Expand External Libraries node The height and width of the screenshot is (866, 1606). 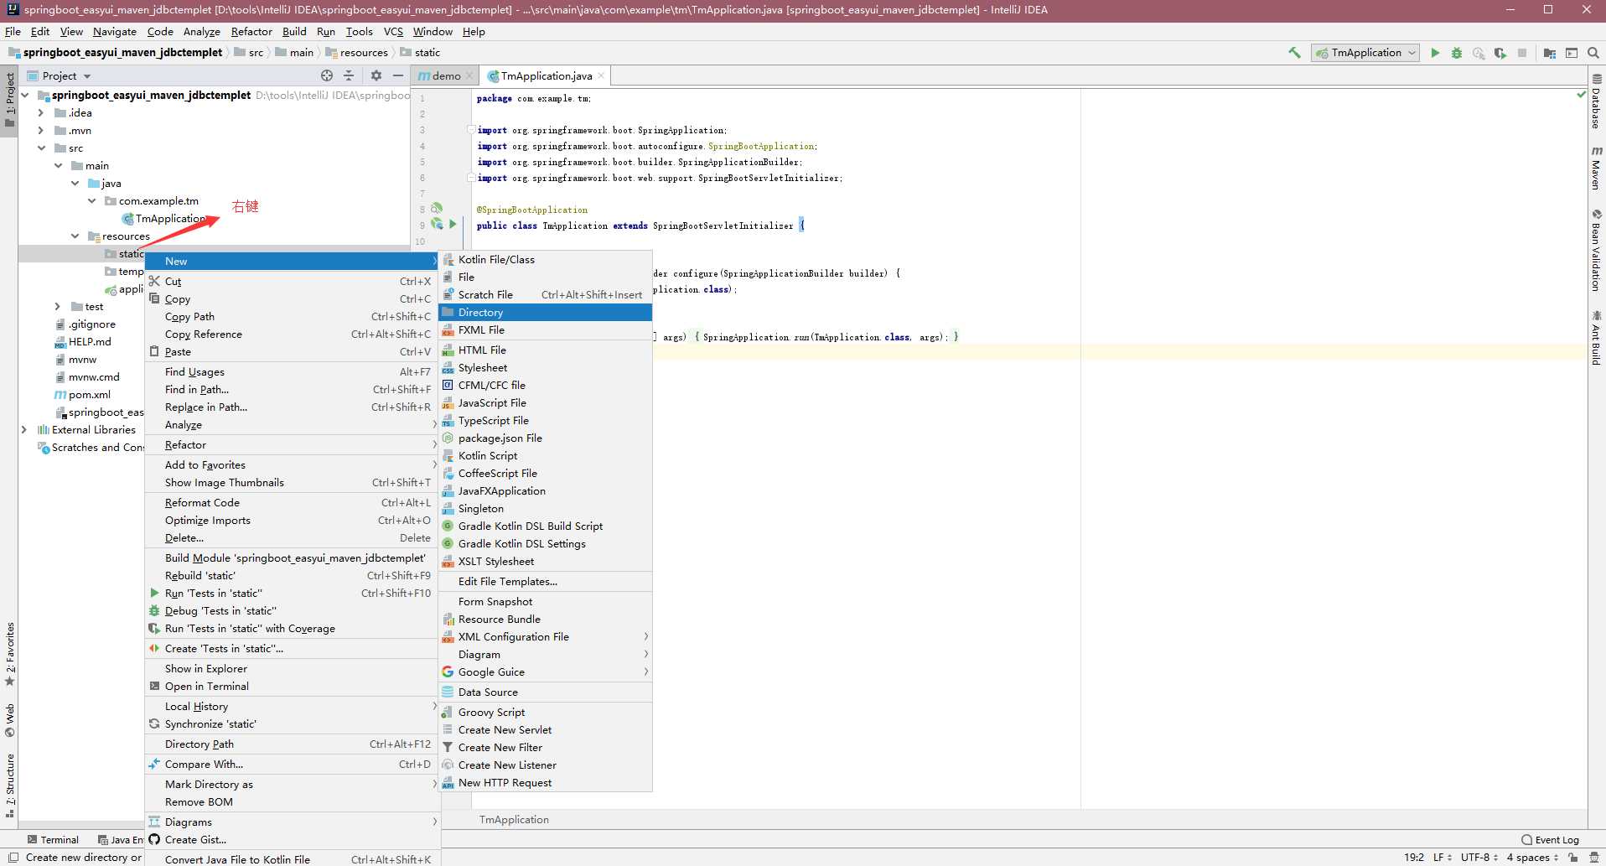[23, 429]
